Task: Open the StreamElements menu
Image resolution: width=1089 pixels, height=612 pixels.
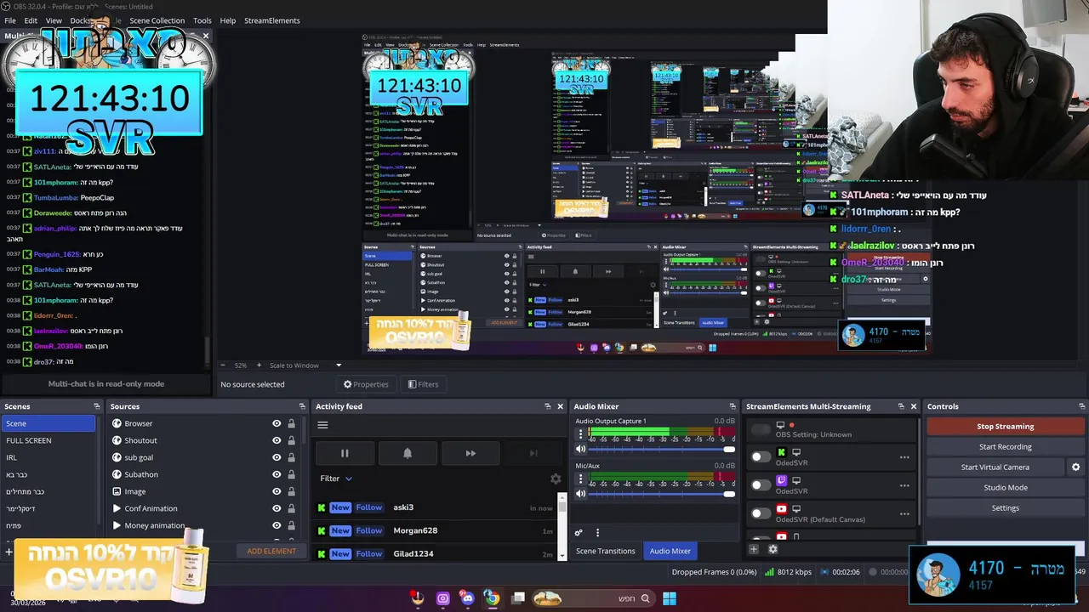Action: click(272, 20)
